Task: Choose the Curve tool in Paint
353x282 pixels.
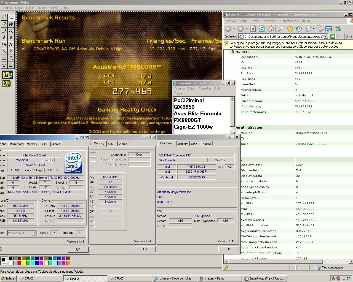Action: click(11, 51)
